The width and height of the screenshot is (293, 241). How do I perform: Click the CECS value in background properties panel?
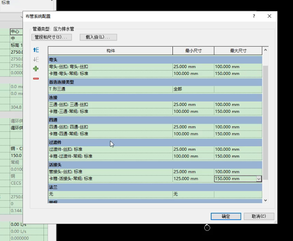[x=16, y=183]
